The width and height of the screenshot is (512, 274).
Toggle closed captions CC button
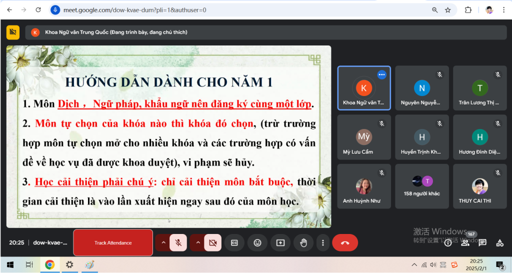pos(234,242)
